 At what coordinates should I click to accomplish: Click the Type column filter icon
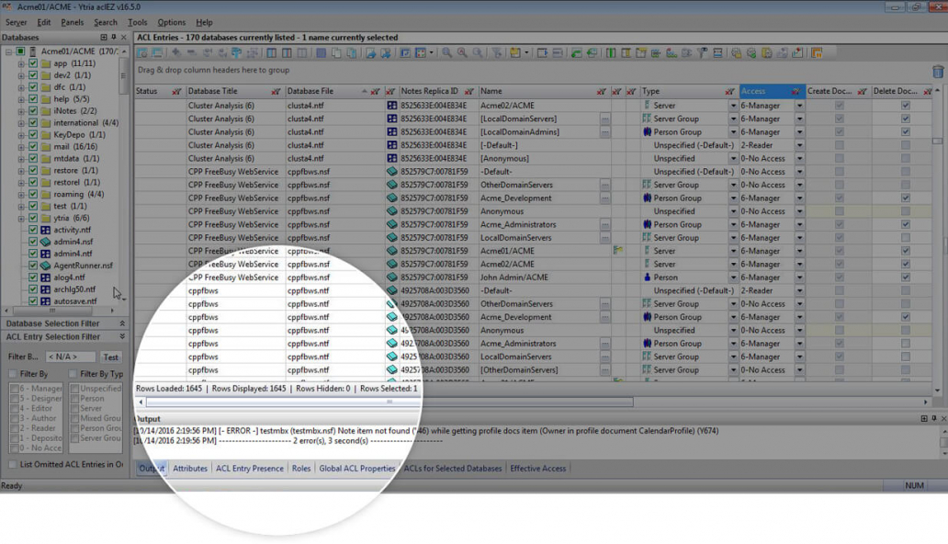coord(729,91)
